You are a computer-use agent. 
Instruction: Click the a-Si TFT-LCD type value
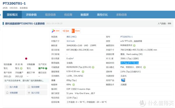(131, 41)
